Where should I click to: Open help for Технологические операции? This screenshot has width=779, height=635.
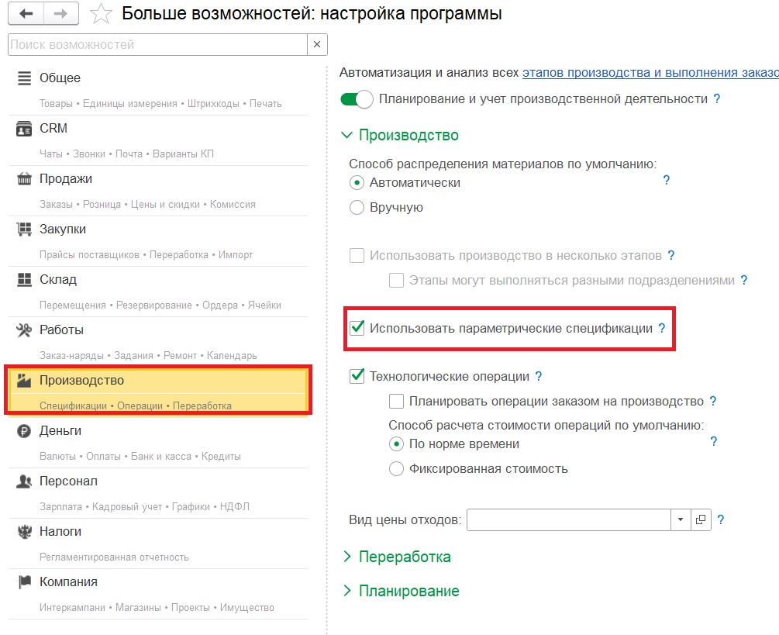pos(539,377)
